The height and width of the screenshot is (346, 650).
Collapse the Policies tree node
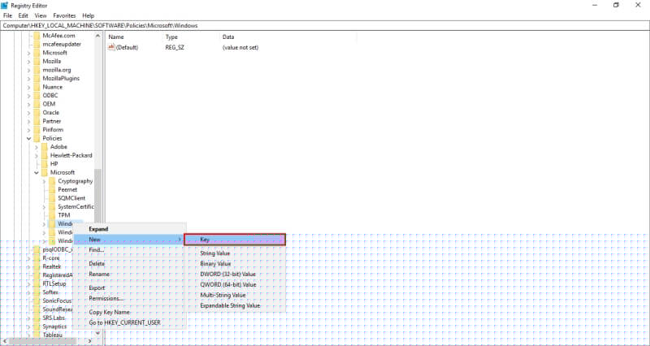coord(29,138)
